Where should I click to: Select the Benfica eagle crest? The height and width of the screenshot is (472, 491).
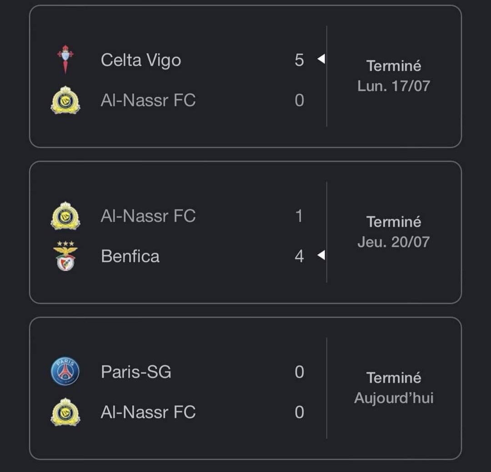tap(65, 256)
